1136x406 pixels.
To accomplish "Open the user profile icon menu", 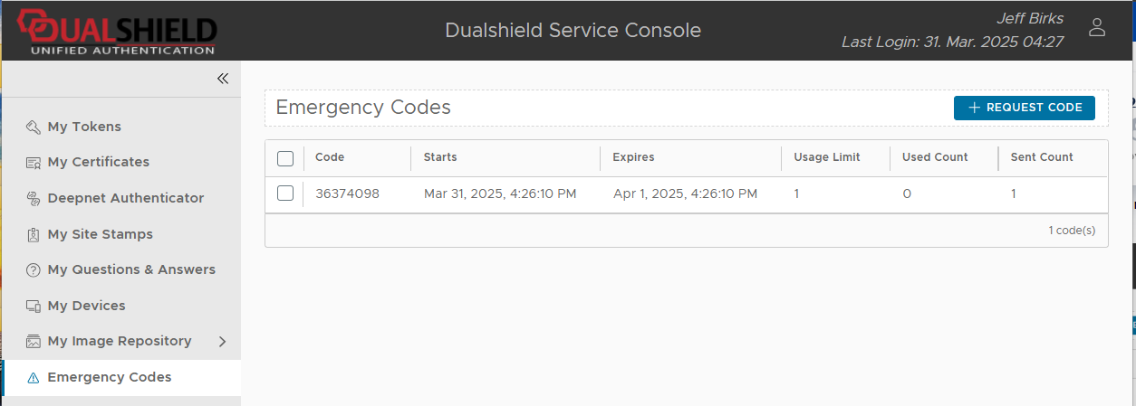I will pos(1097,27).
